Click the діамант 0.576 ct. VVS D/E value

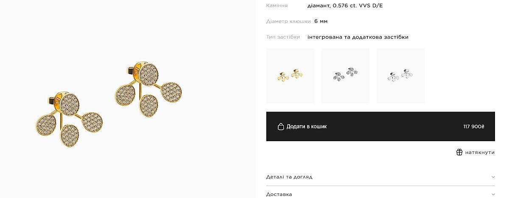pyautogui.click(x=345, y=6)
